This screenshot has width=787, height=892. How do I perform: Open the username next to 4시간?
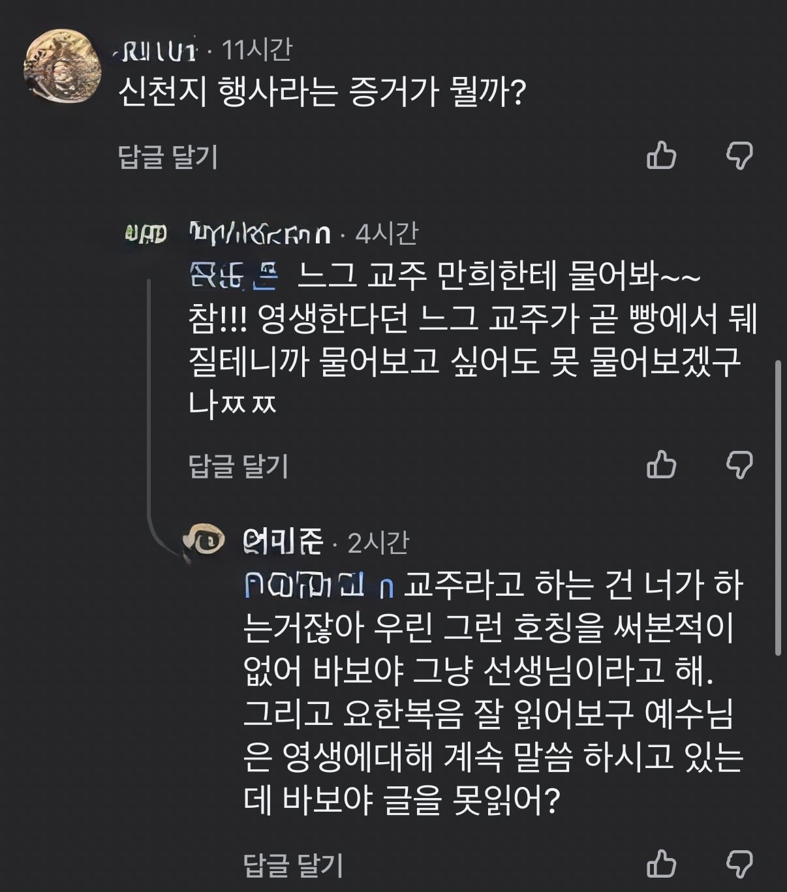pyautogui.click(x=259, y=233)
